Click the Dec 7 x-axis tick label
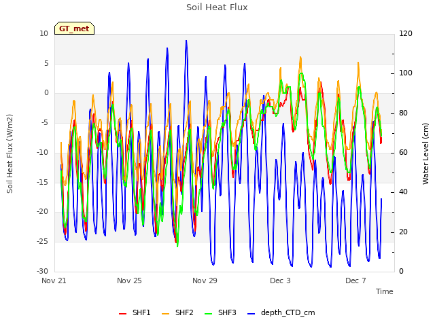435x326 pixels. click(355, 280)
